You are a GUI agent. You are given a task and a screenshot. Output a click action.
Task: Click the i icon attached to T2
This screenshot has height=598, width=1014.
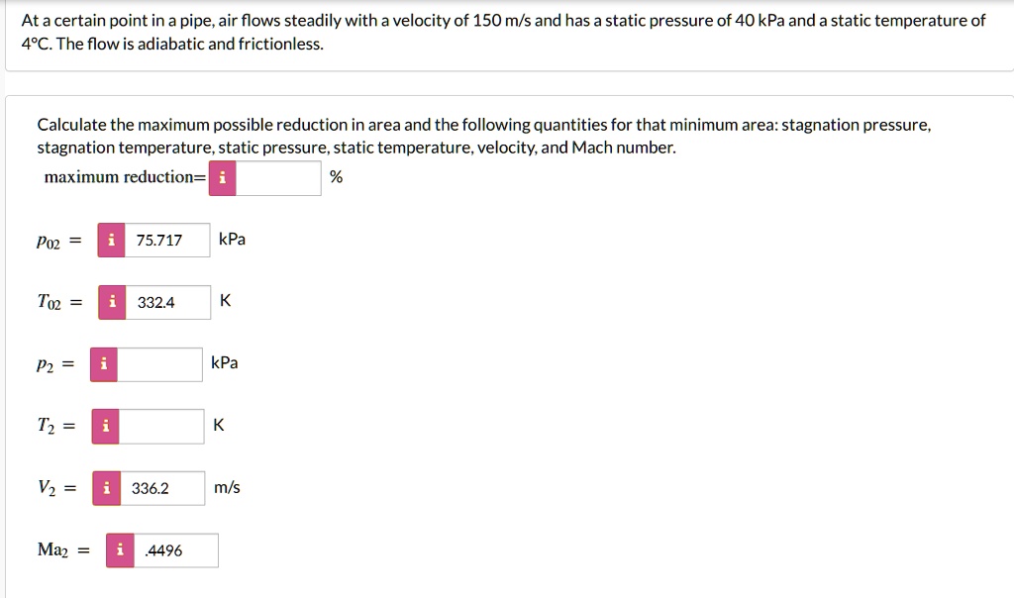click(104, 426)
